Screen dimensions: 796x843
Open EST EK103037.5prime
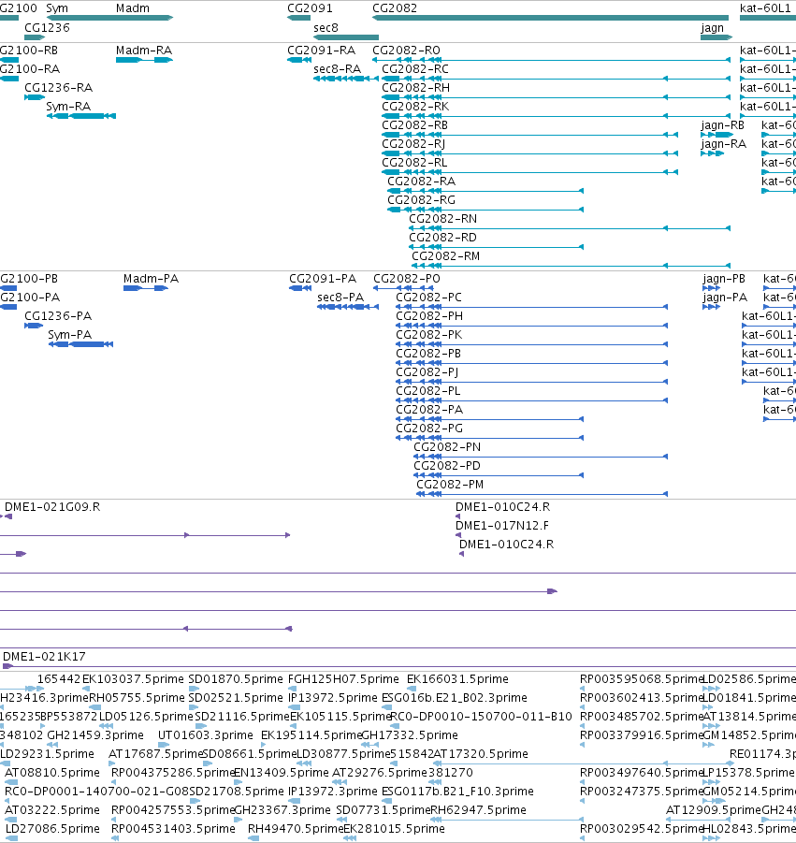point(133,679)
